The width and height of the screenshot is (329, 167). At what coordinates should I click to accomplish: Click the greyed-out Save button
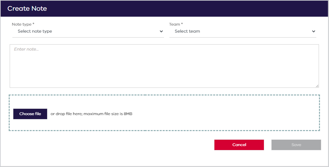[296, 145]
